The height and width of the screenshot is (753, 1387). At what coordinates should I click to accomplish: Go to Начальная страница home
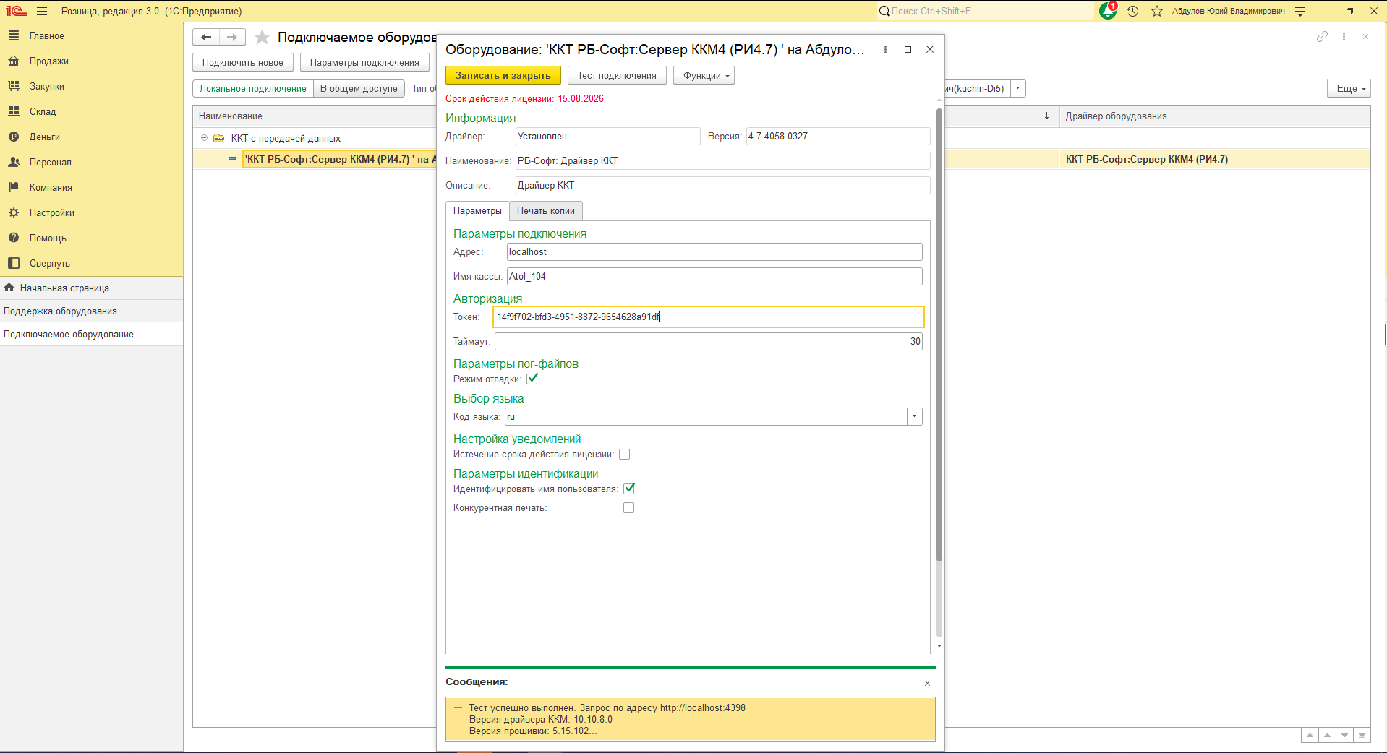92,288
